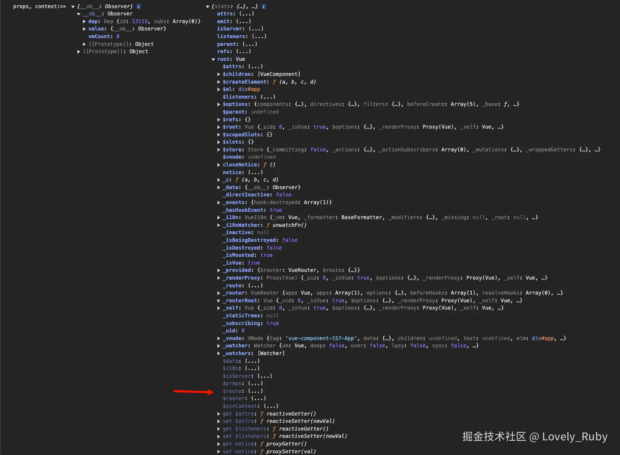
Task: Invoke the notice: (...) getter under root
Action: coord(255,172)
